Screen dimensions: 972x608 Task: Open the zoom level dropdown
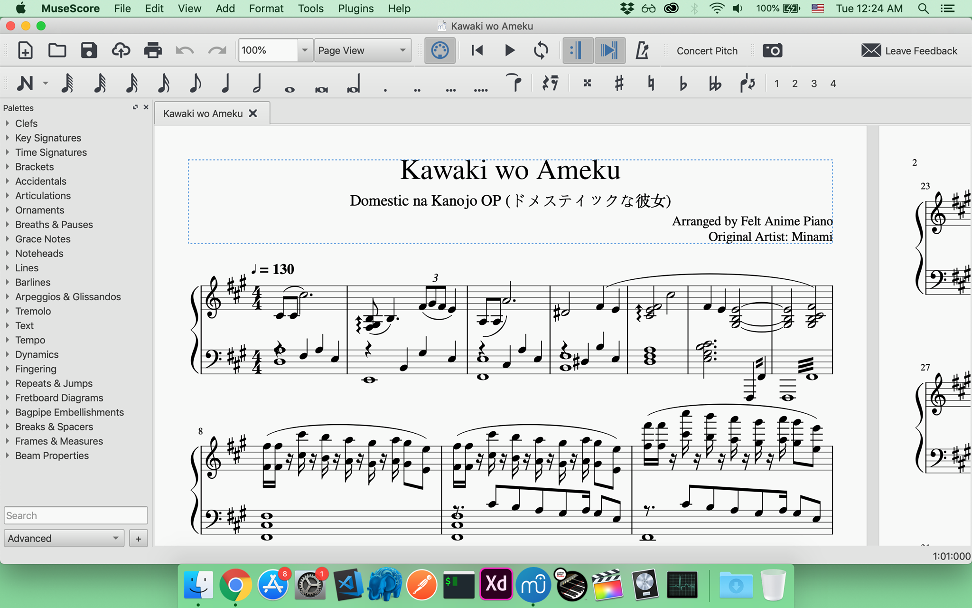pyautogui.click(x=305, y=50)
